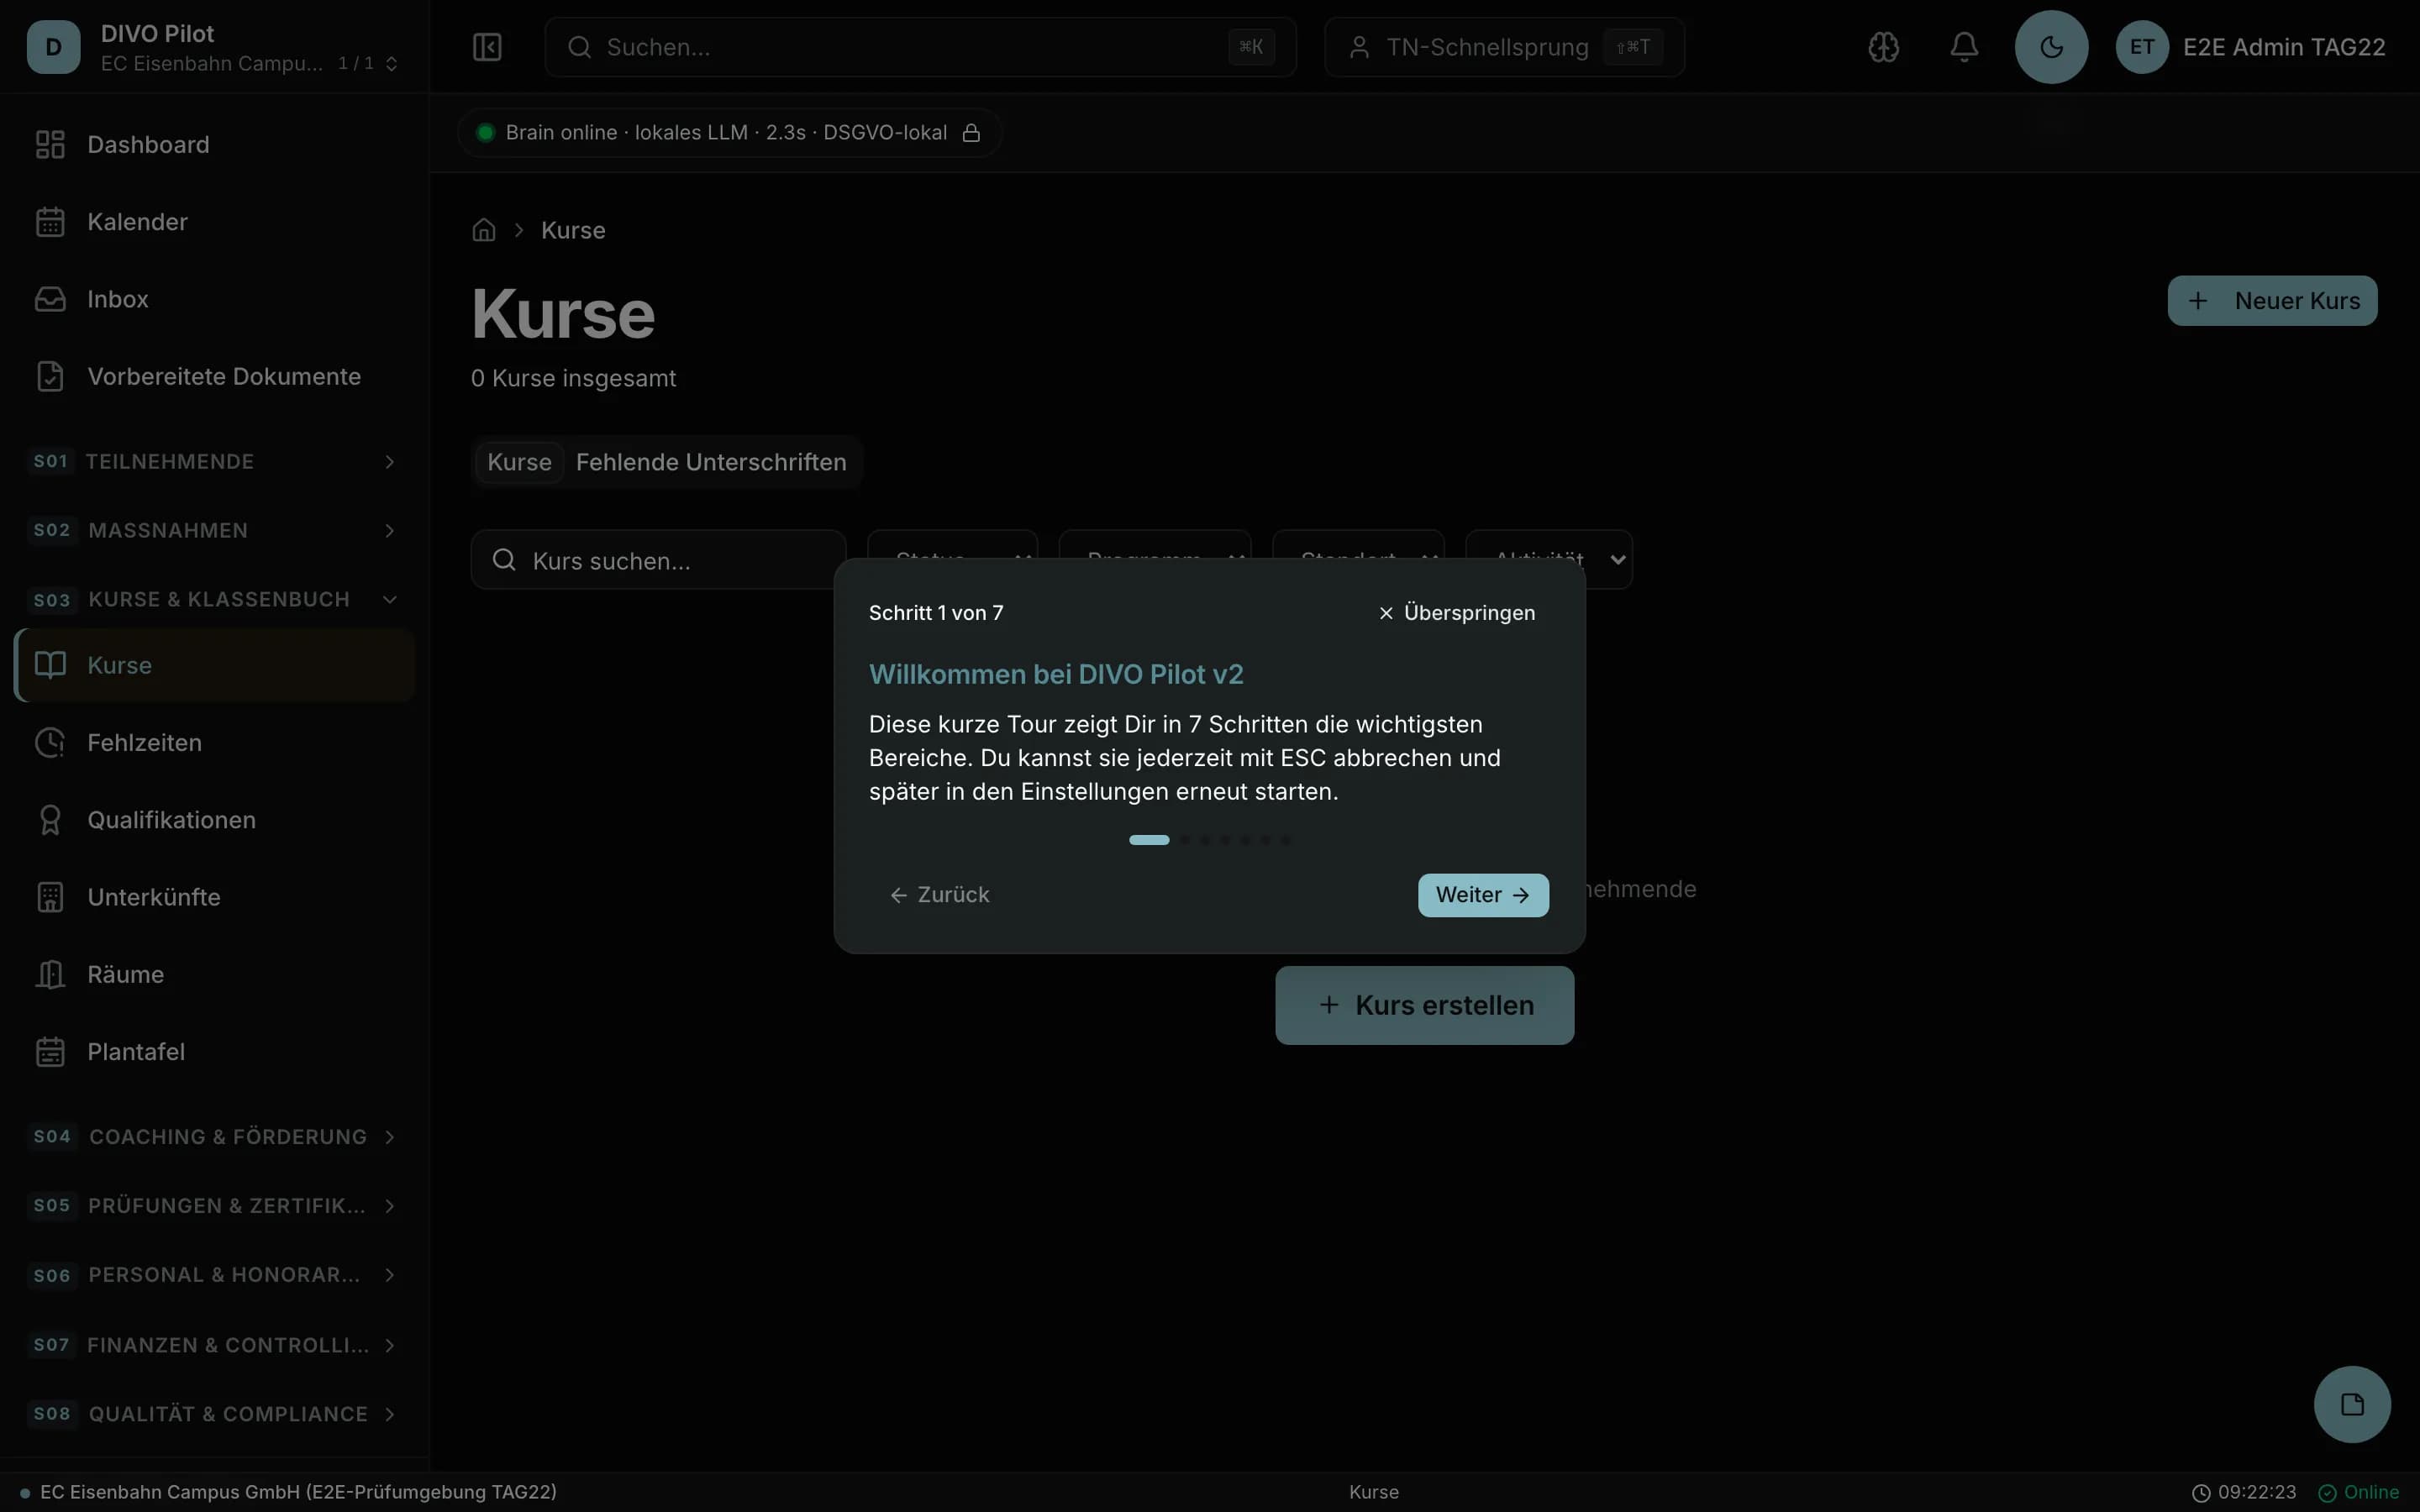The width and height of the screenshot is (2420, 1512).
Task: Expand the S04 Coaching & Förderung section
Action: click(214, 1137)
